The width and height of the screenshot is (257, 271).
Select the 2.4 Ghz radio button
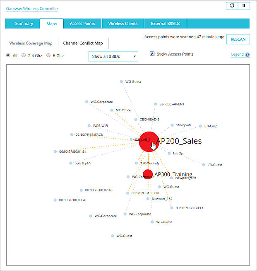[x=24, y=55]
